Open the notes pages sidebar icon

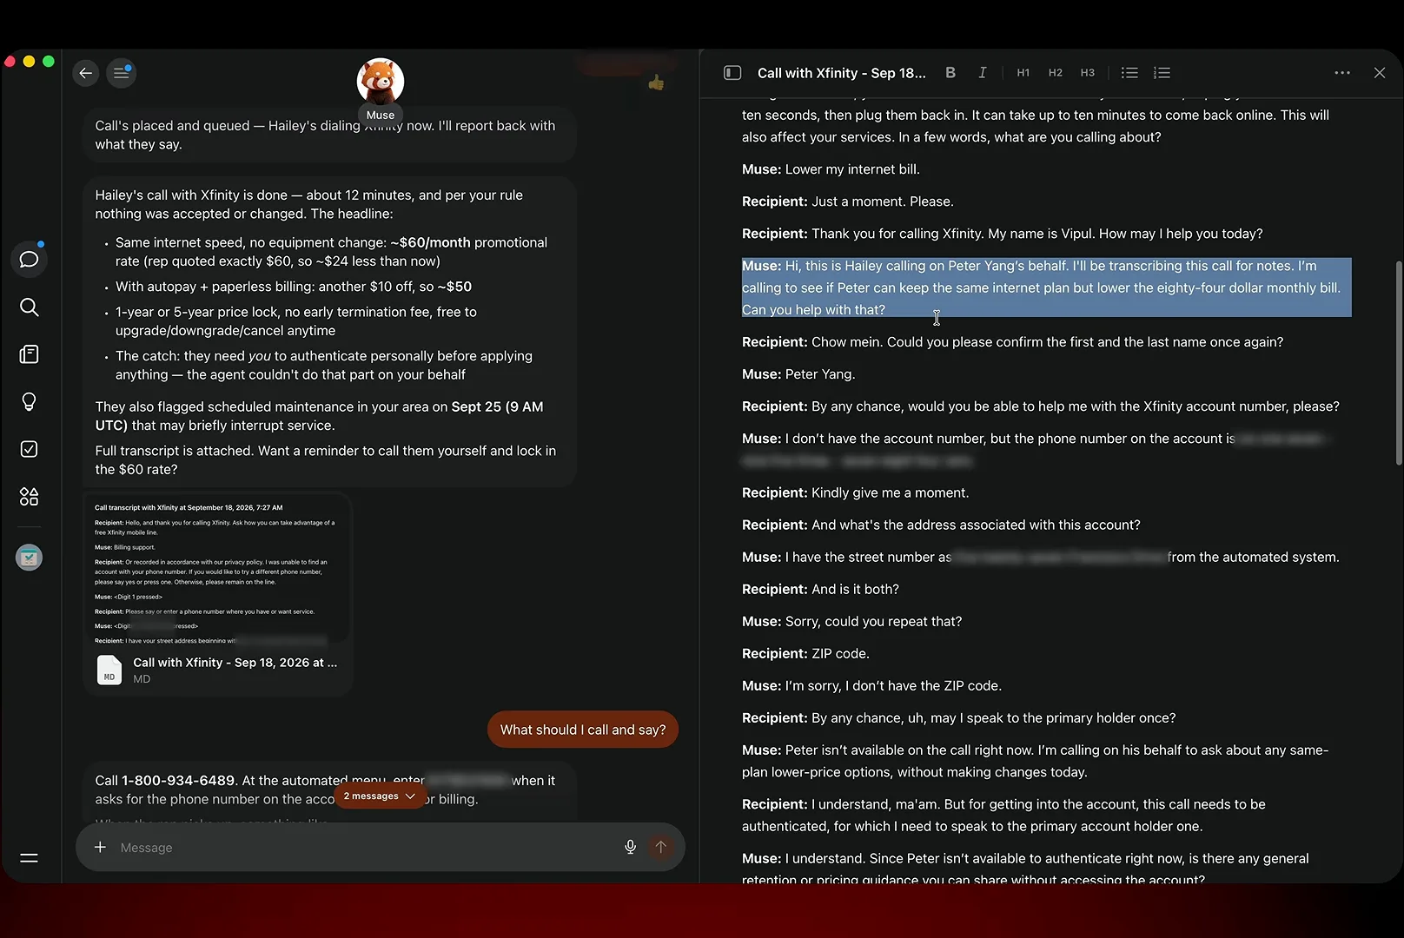click(x=29, y=354)
